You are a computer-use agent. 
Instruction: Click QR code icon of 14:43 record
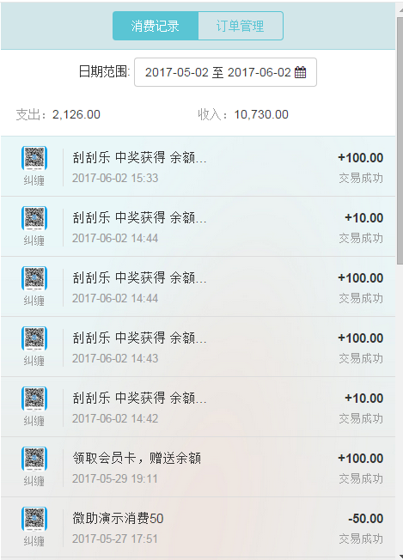pos(34,338)
